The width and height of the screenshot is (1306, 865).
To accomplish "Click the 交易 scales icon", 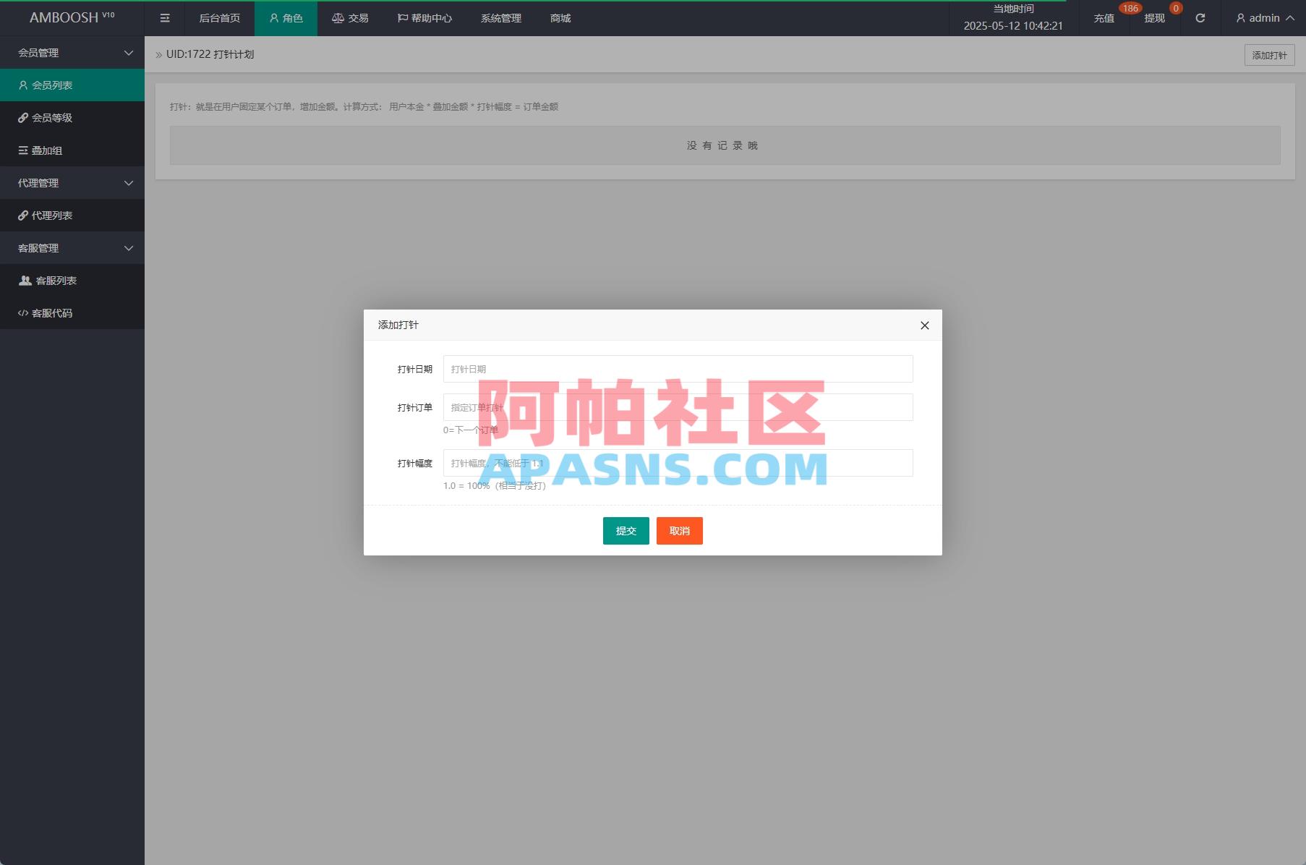I will [337, 18].
